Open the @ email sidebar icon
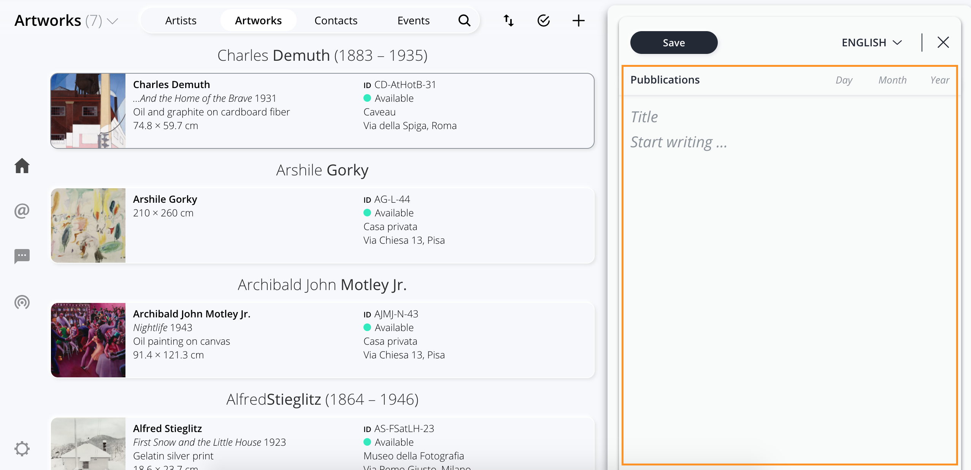 coord(22,211)
